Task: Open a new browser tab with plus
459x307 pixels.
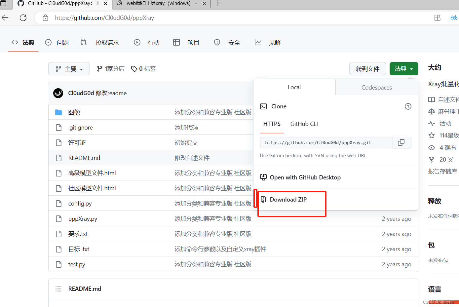Action: pyautogui.click(x=218, y=4)
